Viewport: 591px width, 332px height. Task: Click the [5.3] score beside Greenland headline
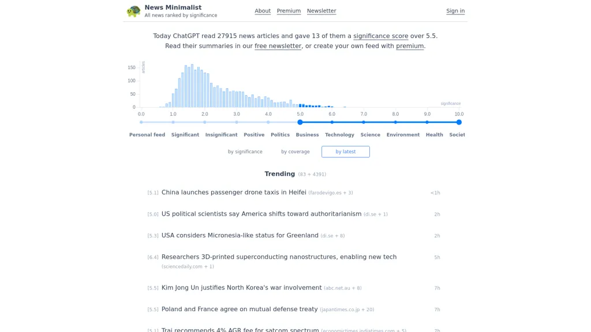pos(152,236)
